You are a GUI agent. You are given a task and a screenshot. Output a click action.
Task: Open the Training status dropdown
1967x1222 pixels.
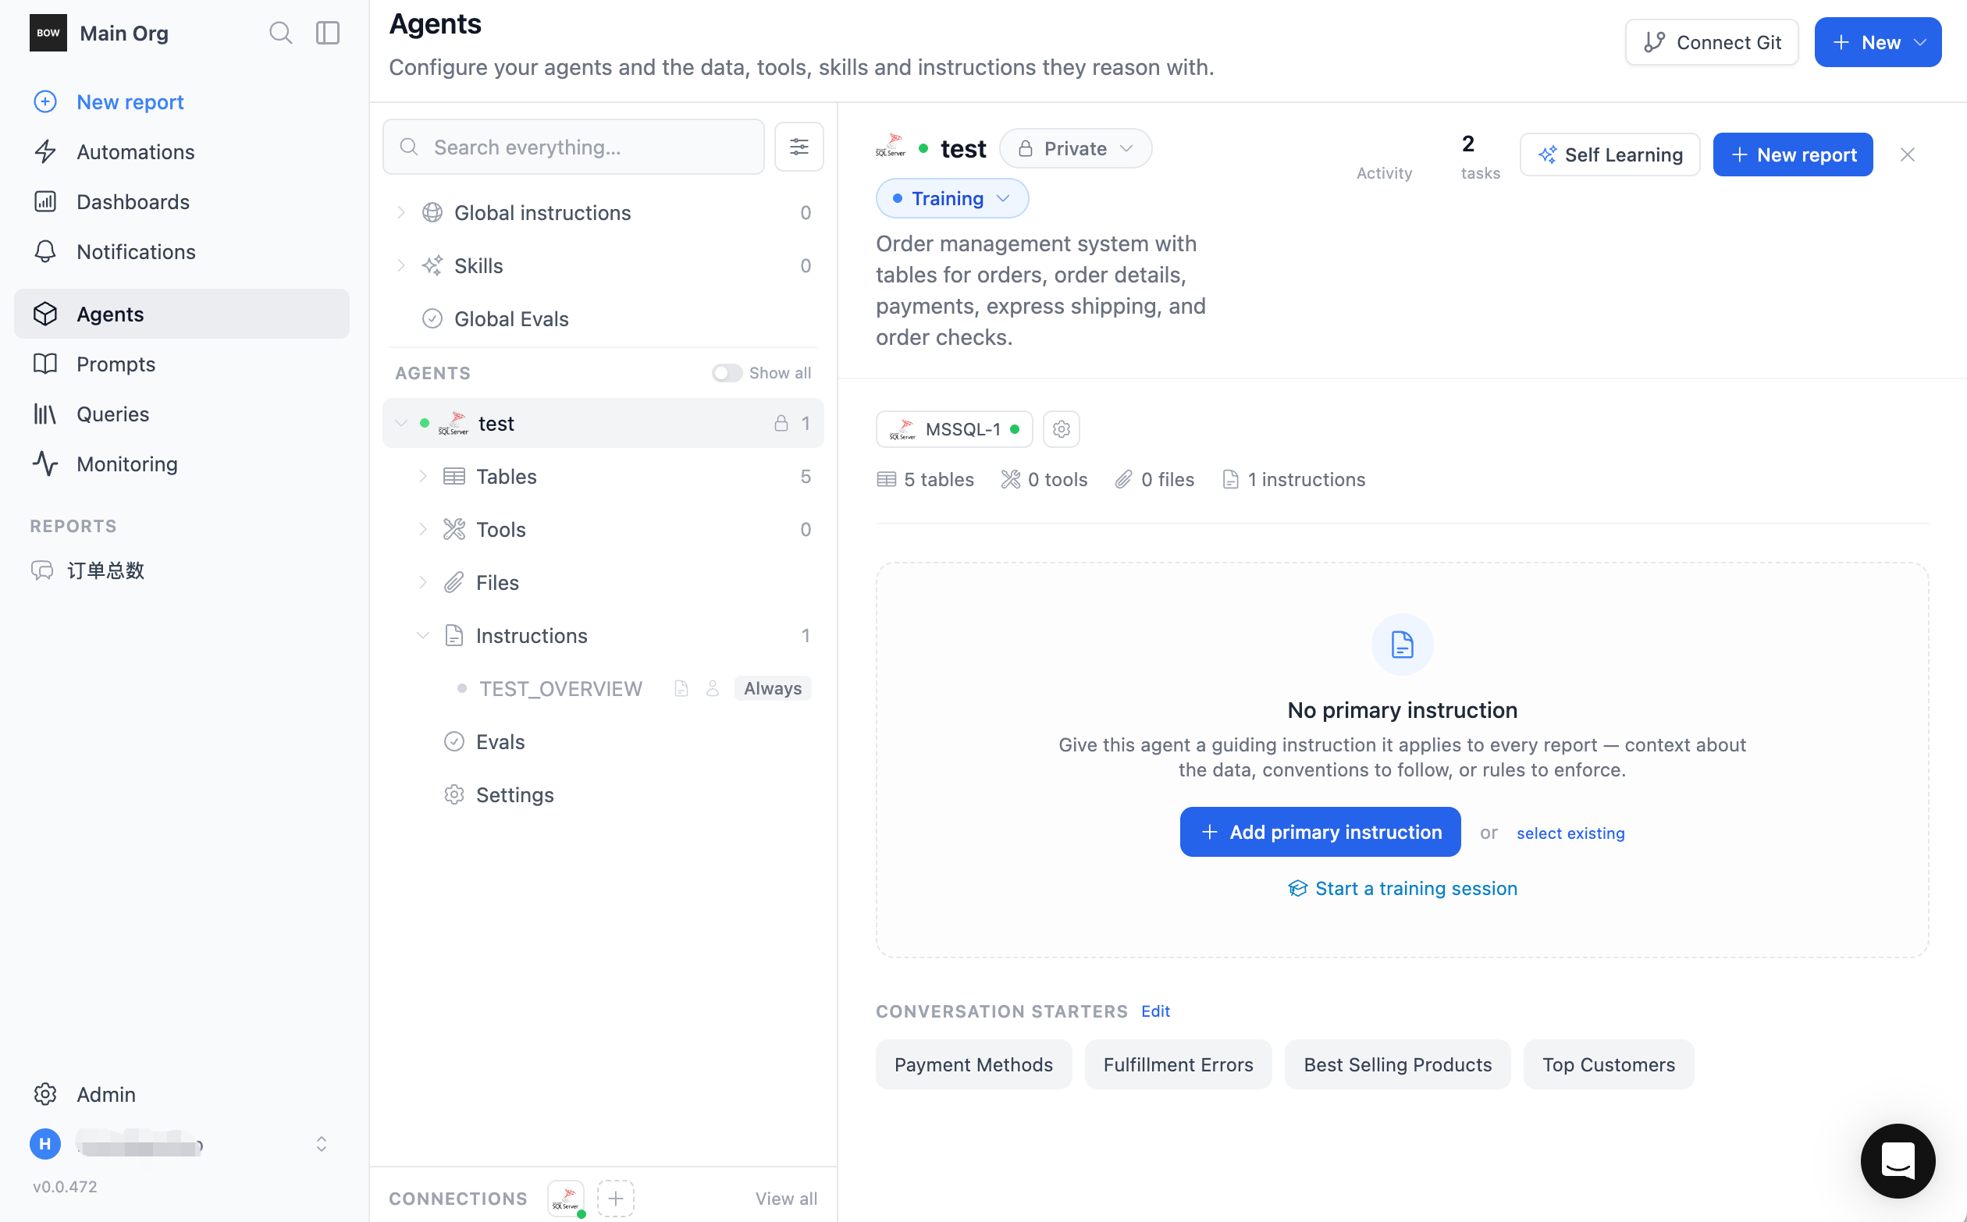(951, 199)
